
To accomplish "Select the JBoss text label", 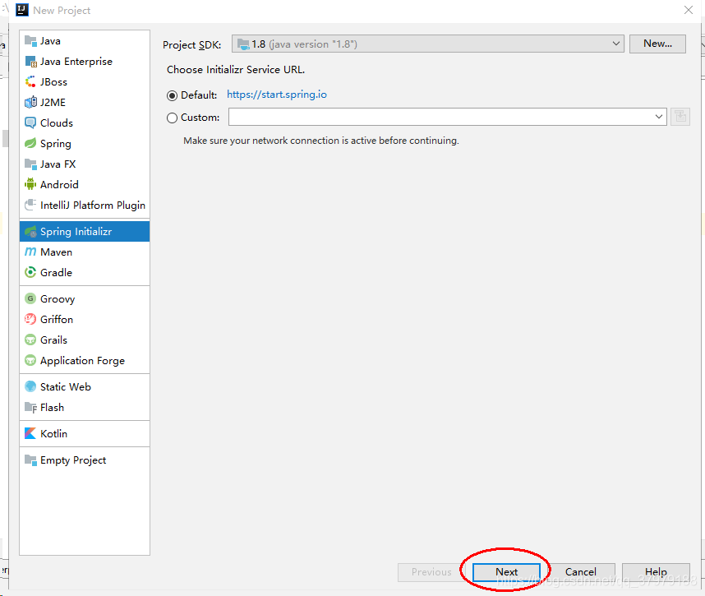I will pos(53,82).
